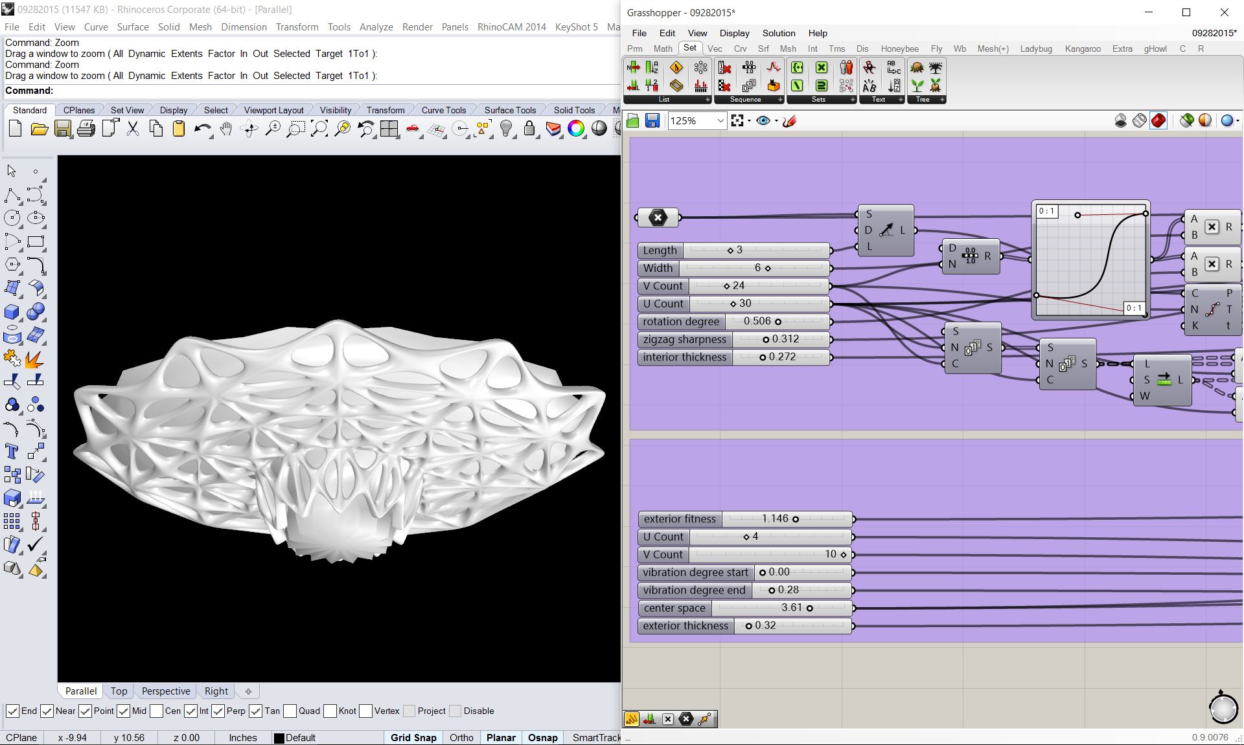Click the sketch pencil icon in Grasshopper

(789, 120)
